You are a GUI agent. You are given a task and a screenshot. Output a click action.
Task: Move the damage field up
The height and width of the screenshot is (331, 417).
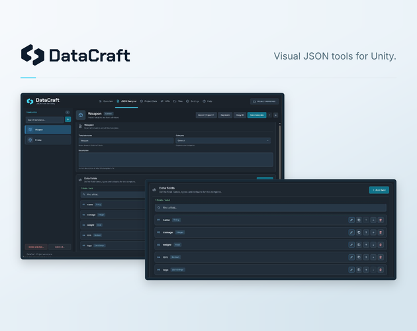tap(366, 232)
